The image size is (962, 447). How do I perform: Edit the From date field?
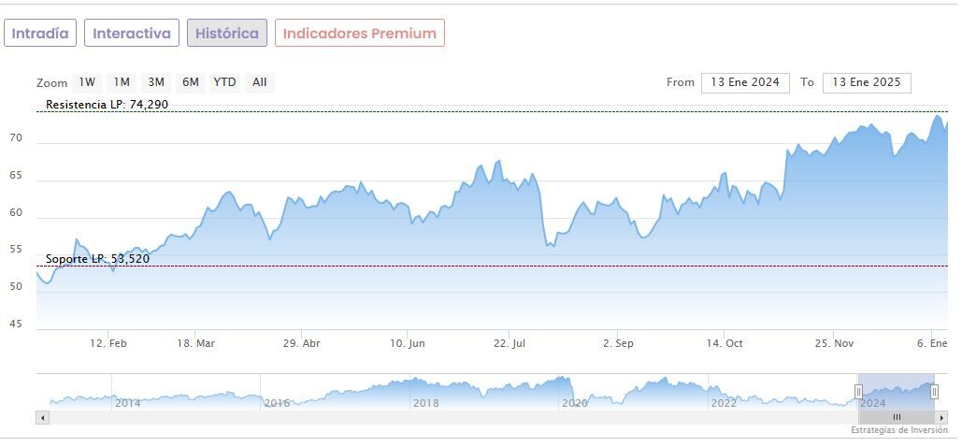(745, 82)
